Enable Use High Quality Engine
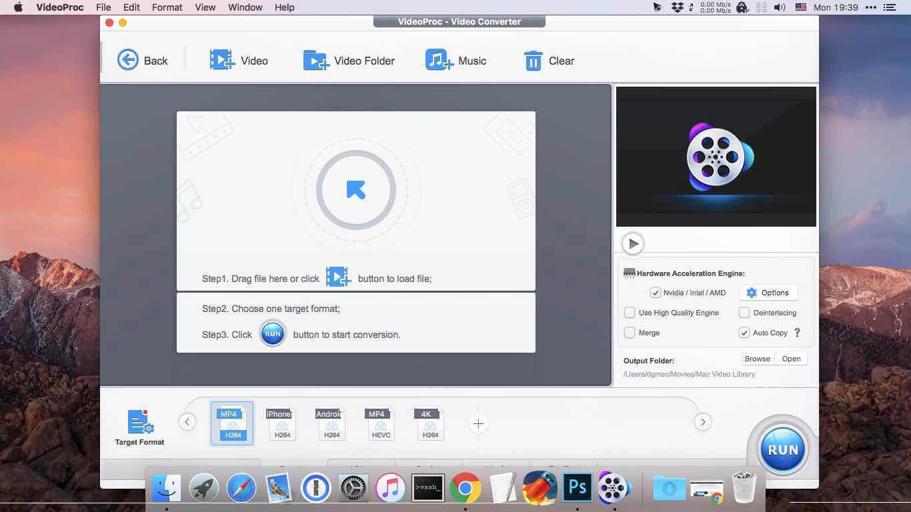 pyautogui.click(x=629, y=313)
